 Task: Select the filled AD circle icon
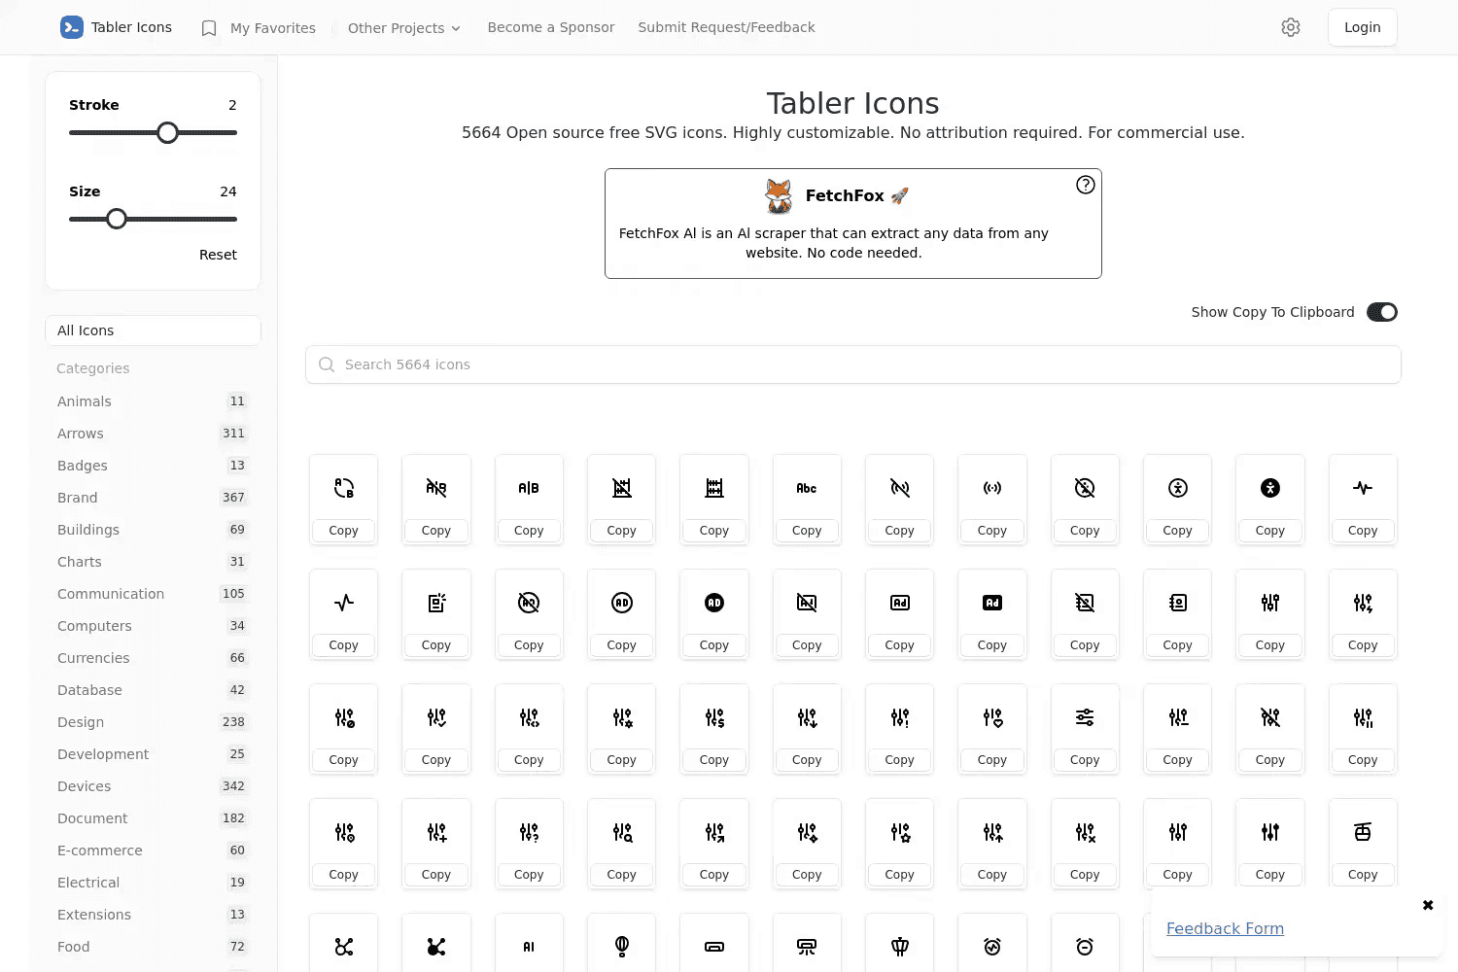point(714,603)
